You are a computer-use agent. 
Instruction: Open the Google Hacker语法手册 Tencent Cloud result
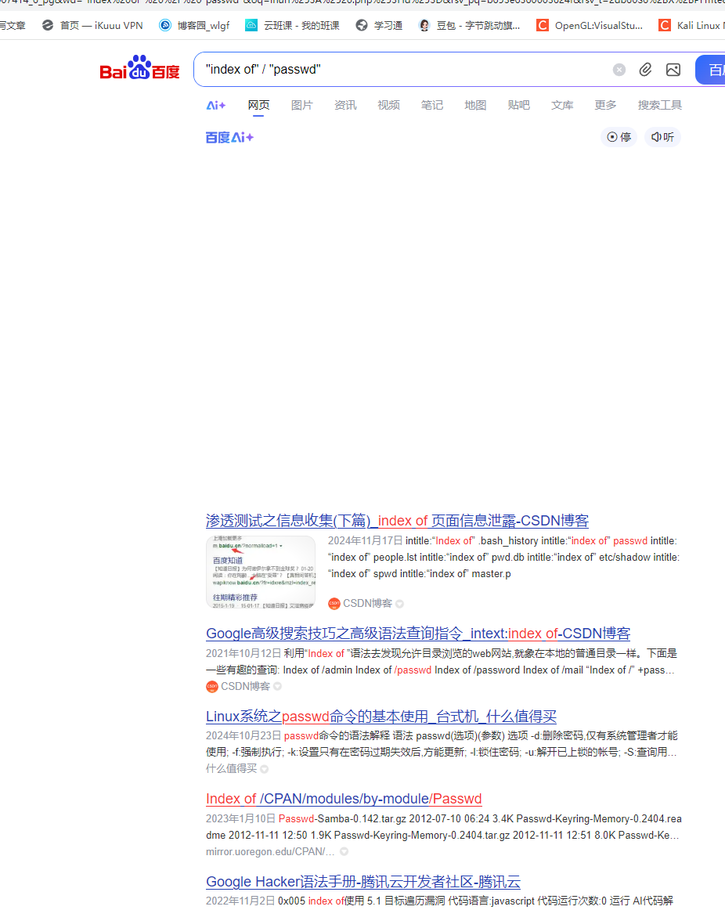click(362, 881)
